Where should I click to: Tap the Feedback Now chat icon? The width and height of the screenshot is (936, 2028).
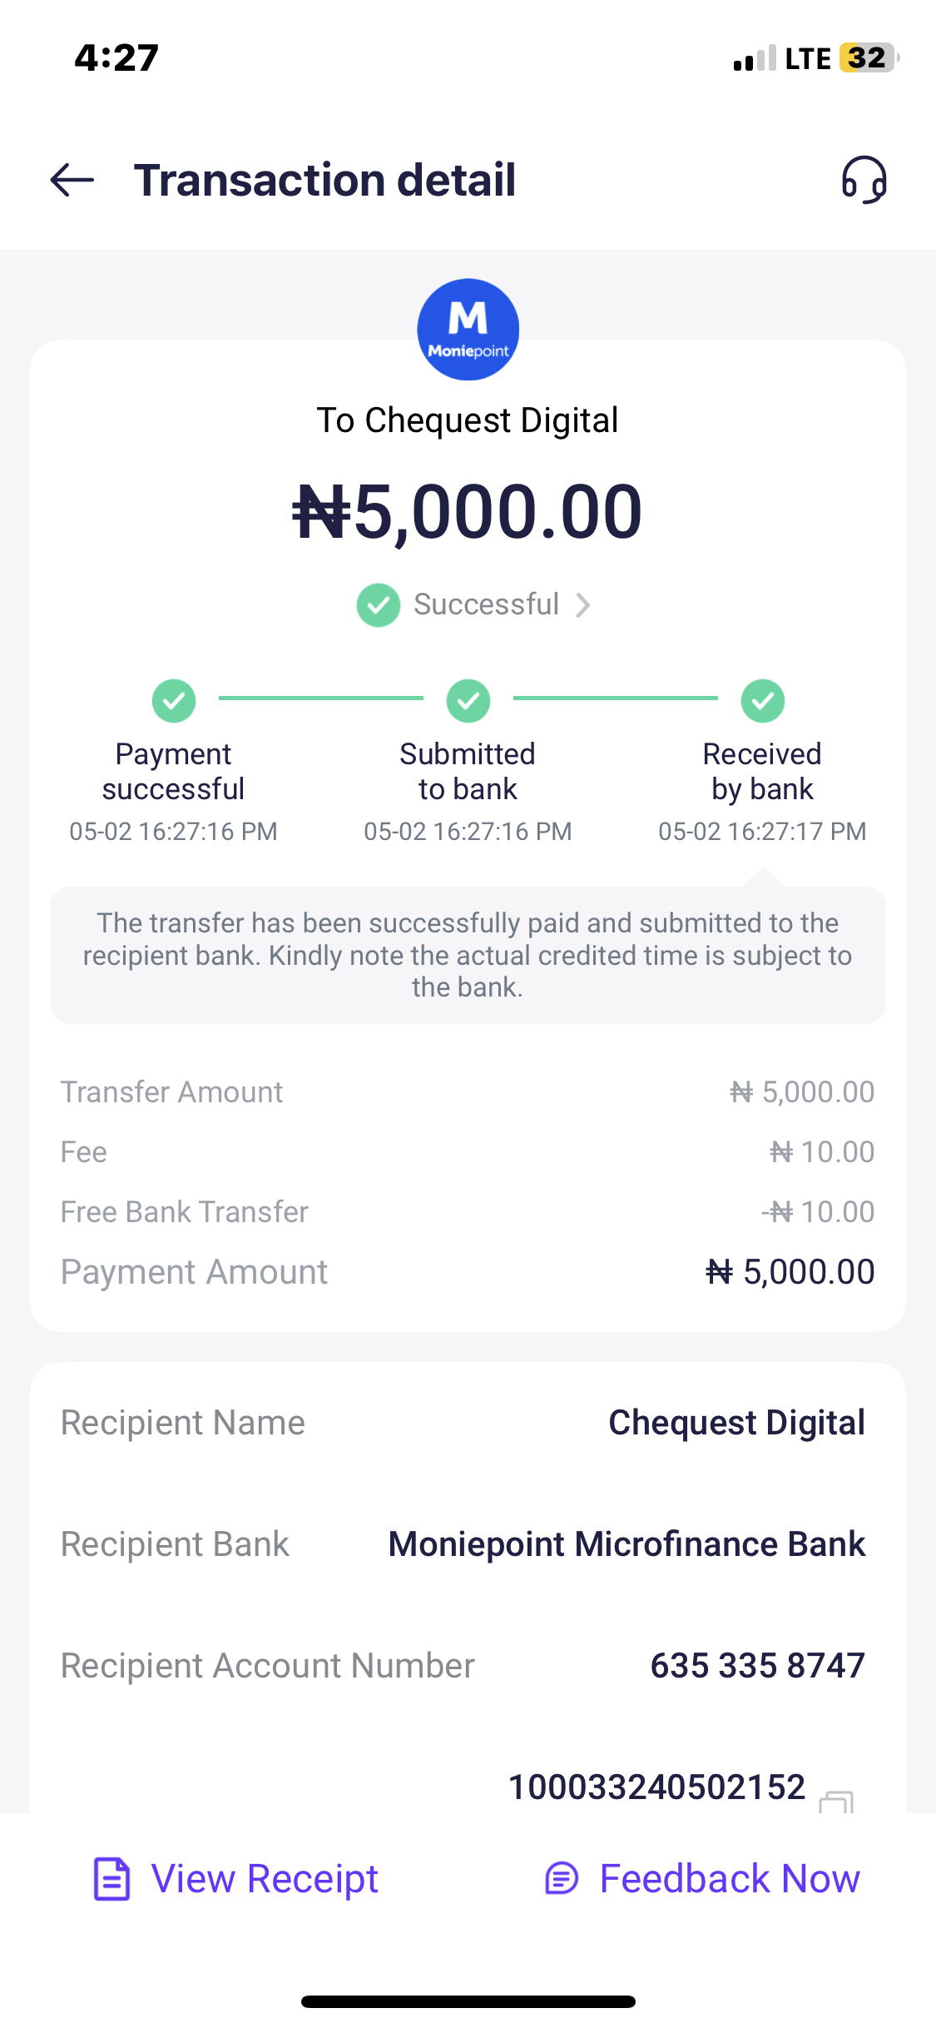click(562, 1879)
